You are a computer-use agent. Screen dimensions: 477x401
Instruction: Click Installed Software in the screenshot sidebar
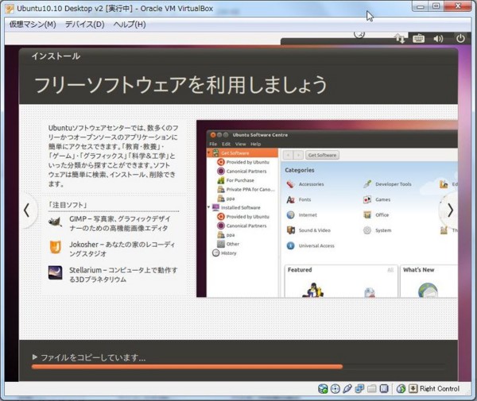pyautogui.click(x=236, y=207)
